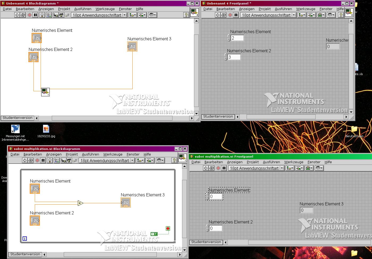Click Bearbeiten menu in subvi multiplikation Frontpanel
This screenshot has width=372, height=259.
click(x=214, y=162)
